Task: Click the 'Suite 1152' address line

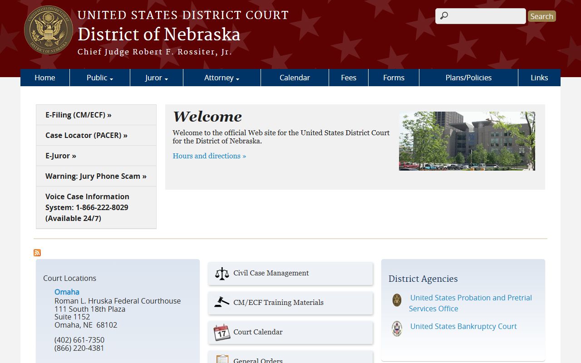Action: click(x=72, y=317)
